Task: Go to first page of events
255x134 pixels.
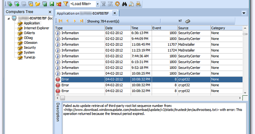Action: [61, 21]
